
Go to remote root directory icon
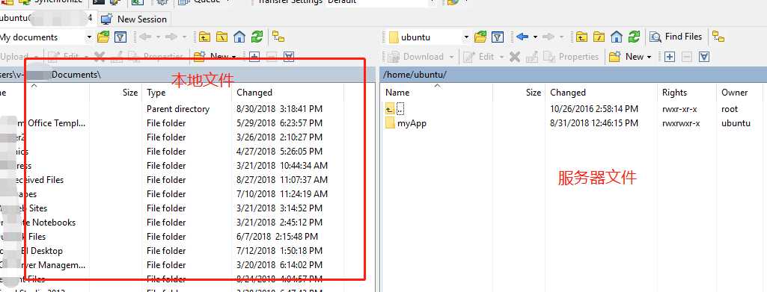tap(599, 37)
